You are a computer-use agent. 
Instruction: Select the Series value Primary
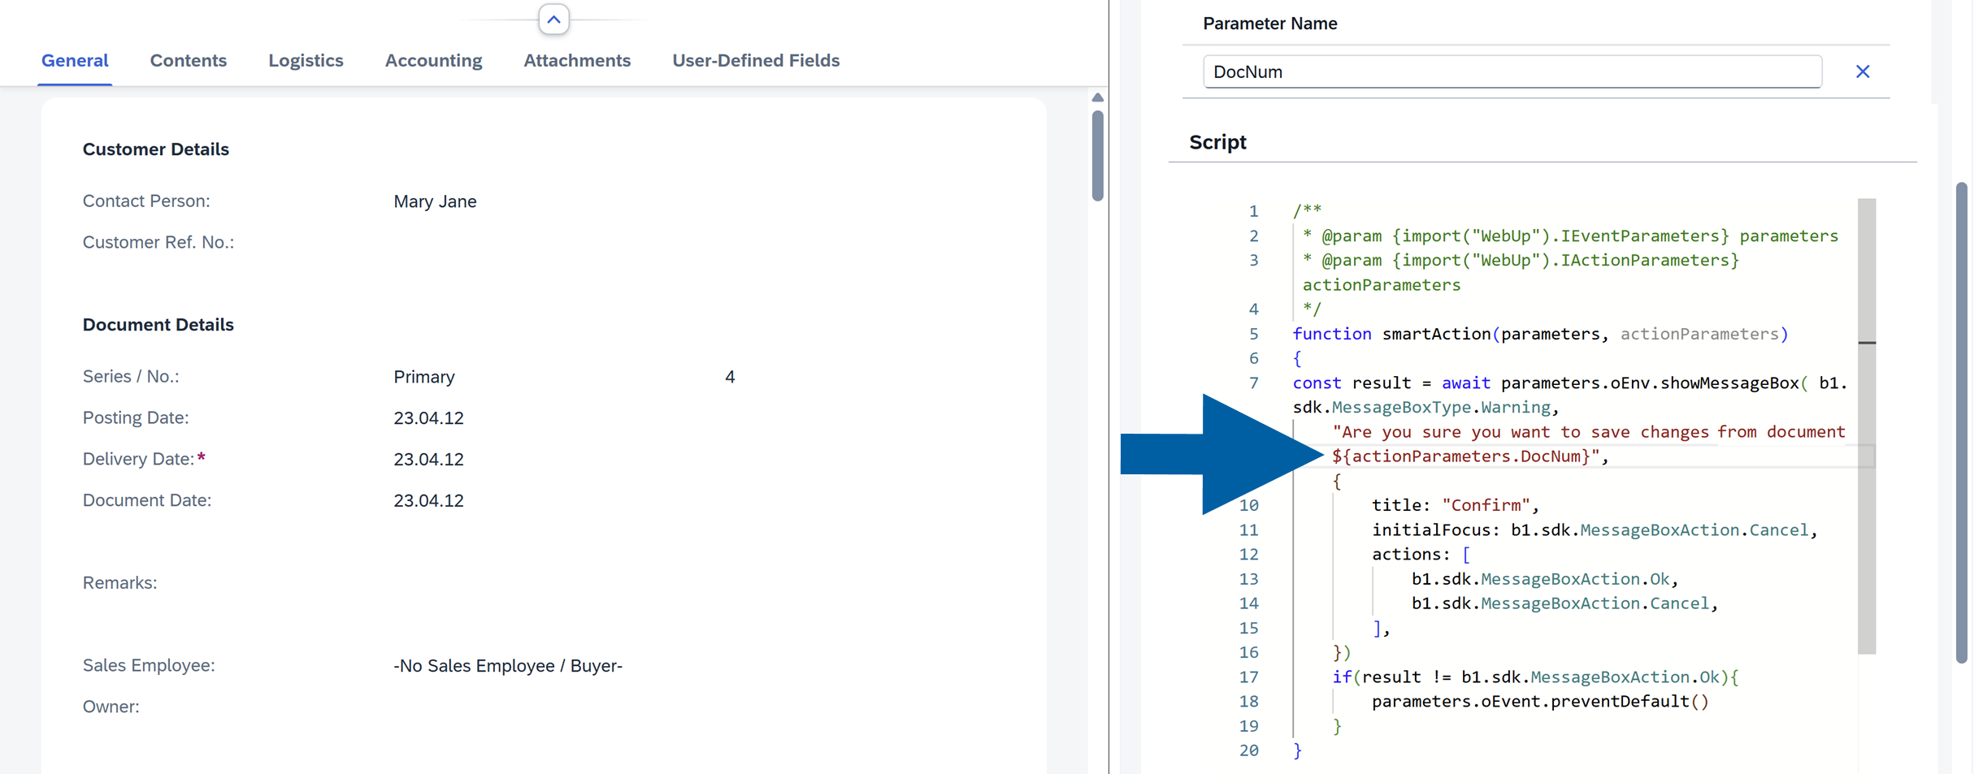(423, 377)
